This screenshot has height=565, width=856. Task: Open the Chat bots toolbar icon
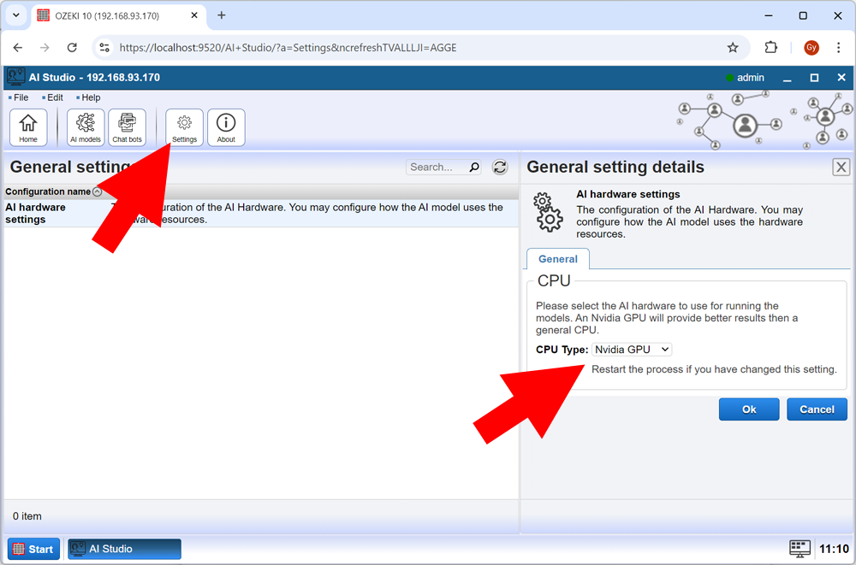click(128, 127)
